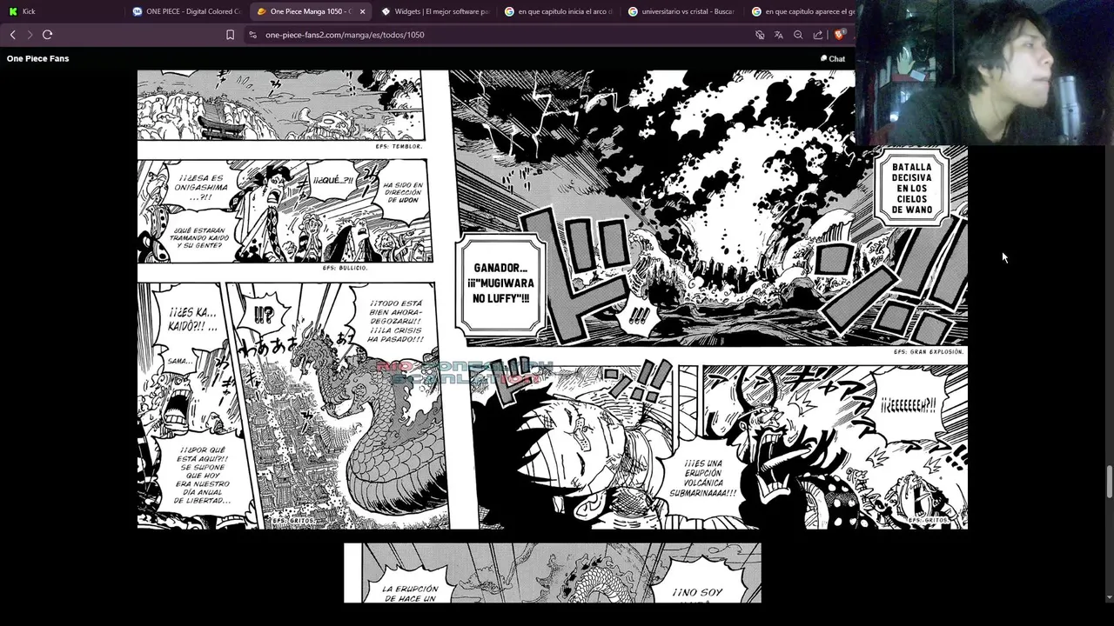Image resolution: width=1114 pixels, height=626 pixels.
Task: Switch to 'universitario vs cristal' search tab
Action: pos(683,11)
